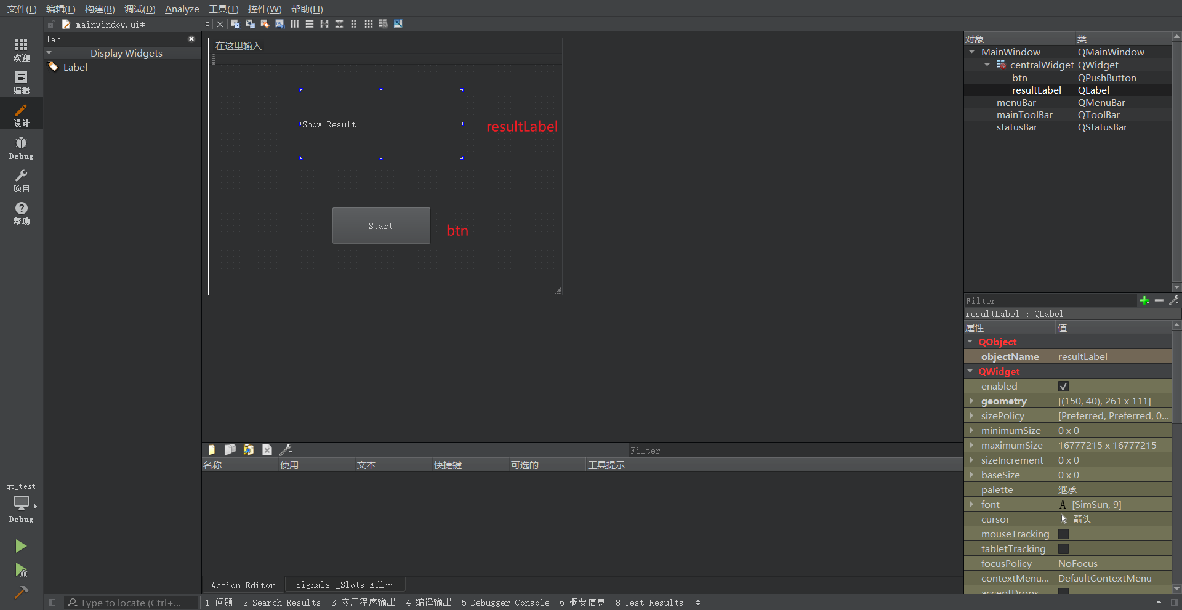
Task: Switch to the Edit (编辑) mode
Action: [21, 82]
